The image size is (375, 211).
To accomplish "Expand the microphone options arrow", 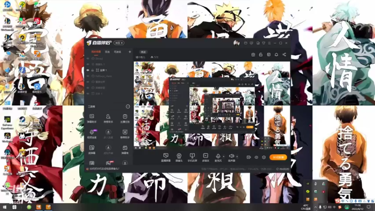I will click(224, 157).
